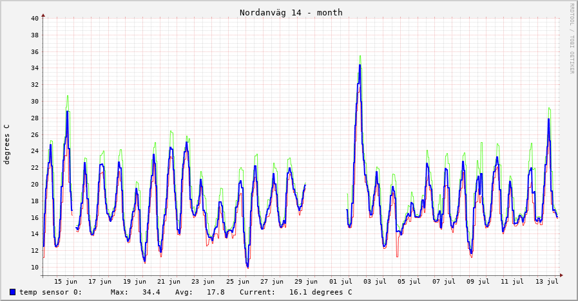Click the y-axis value '24'

[35, 151]
